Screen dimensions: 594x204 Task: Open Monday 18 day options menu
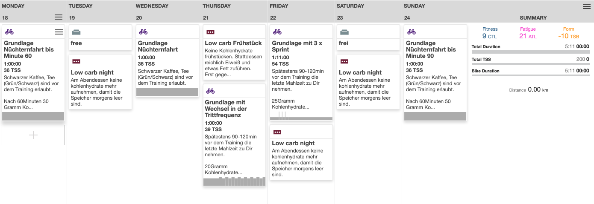tap(59, 17)
